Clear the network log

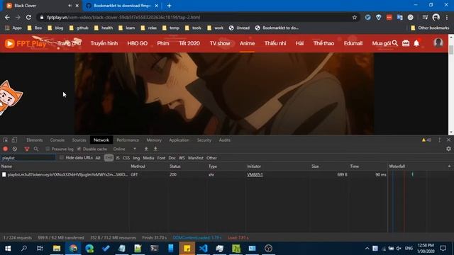tap(15, 149)
